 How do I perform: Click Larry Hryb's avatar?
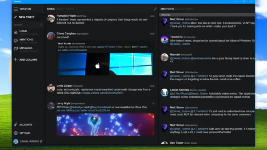click(x=51, y=106)
